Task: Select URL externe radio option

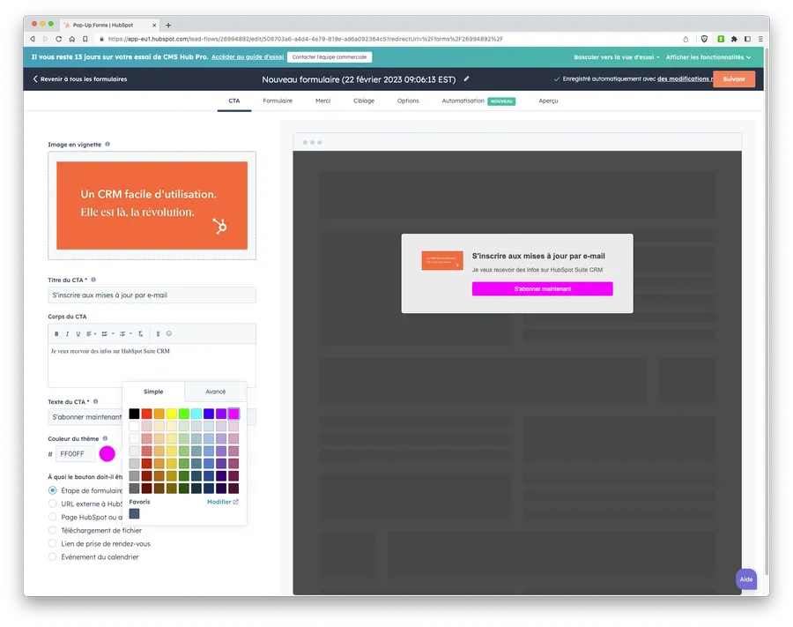Action: (x=53, y=504)
